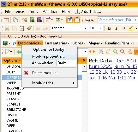Toggle Italic formatting
Screen dimensions: 138x132
tap(116, 28)
